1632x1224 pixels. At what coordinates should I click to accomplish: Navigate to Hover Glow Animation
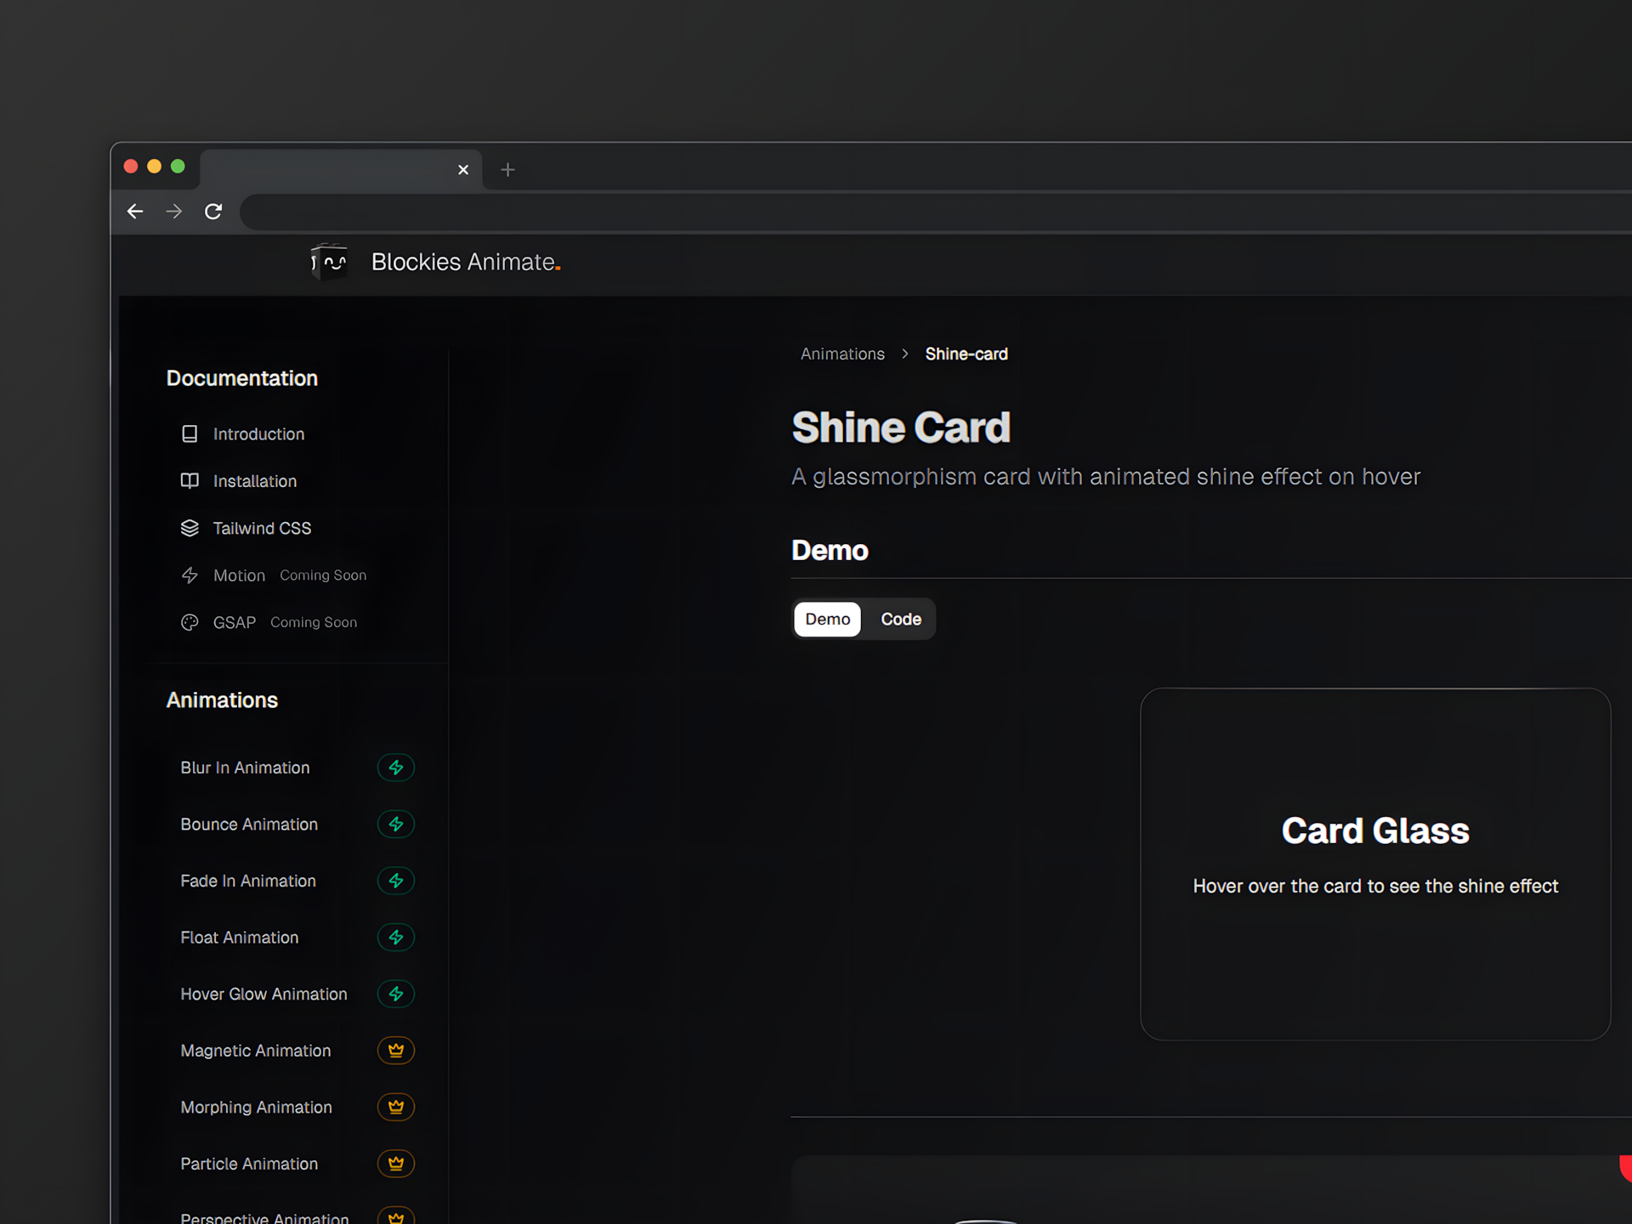click(263, 994)
